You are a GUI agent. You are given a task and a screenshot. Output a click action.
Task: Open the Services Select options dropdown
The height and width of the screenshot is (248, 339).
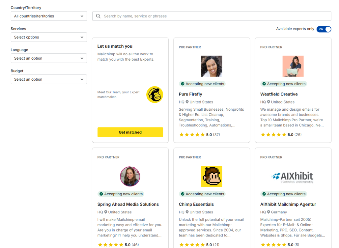pyautogui.click(x=49, y=37)
